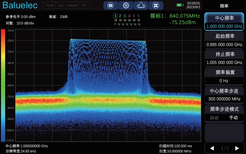Select trace 1 in trace selector
Screen dimensions: 246x154
(115, 16)
